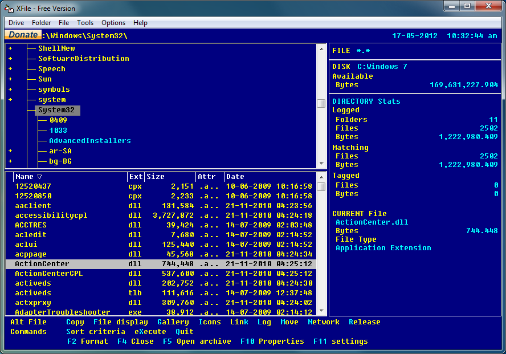This screenshot has width=506, height=354.
Task: Click the Log command
Action: pyautogui.click(x=264, y=322)
